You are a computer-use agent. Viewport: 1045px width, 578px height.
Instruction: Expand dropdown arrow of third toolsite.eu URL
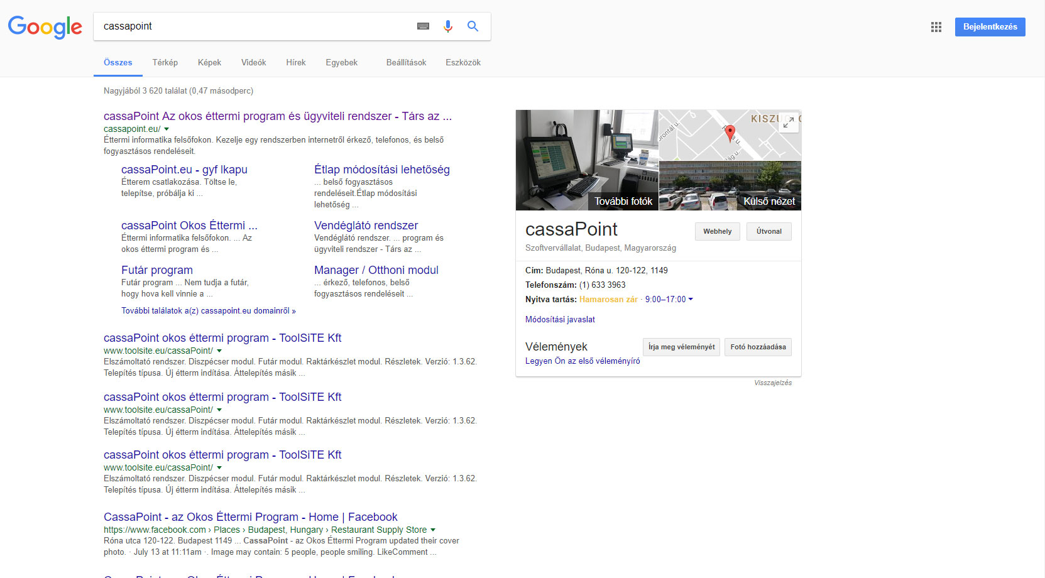tap(219, 468)
